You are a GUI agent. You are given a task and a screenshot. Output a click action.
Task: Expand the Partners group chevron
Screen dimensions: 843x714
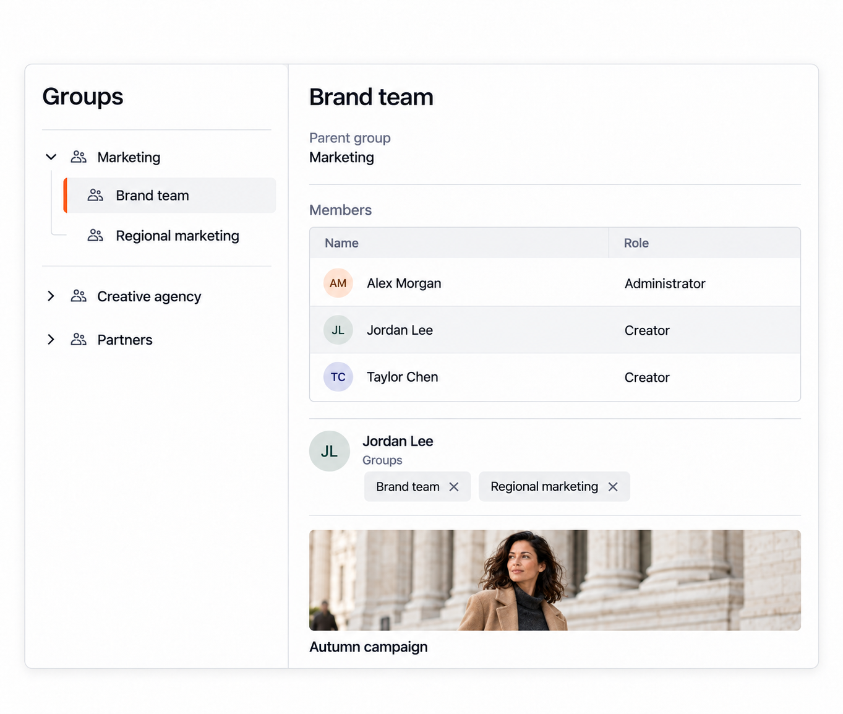point(51,340)
